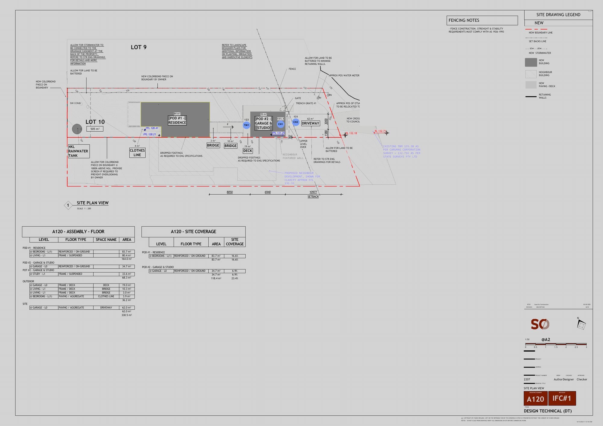The height and width of the screenshot is (426, 603).
Task: Click the 1:50 scale bar
Action: (556, 344)
